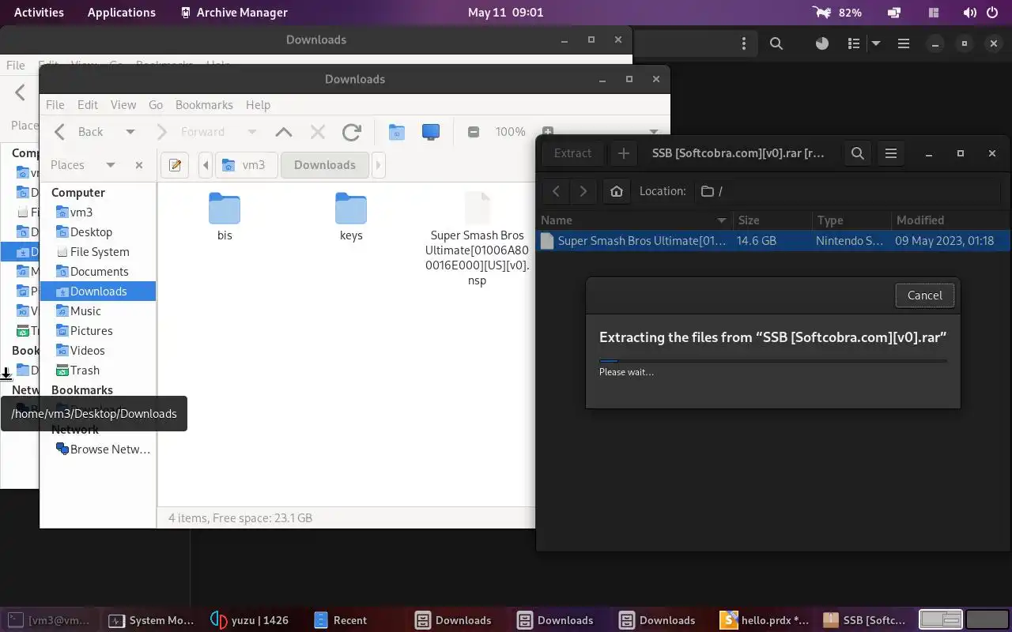Click the archive Location path field
Image resolution: width=1012 pixels, height=632 pixels.
[848, 191]
